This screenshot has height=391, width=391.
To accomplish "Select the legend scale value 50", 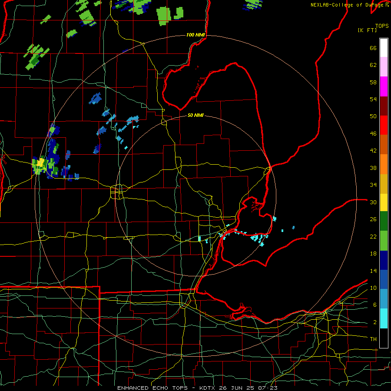I will 373,116.
